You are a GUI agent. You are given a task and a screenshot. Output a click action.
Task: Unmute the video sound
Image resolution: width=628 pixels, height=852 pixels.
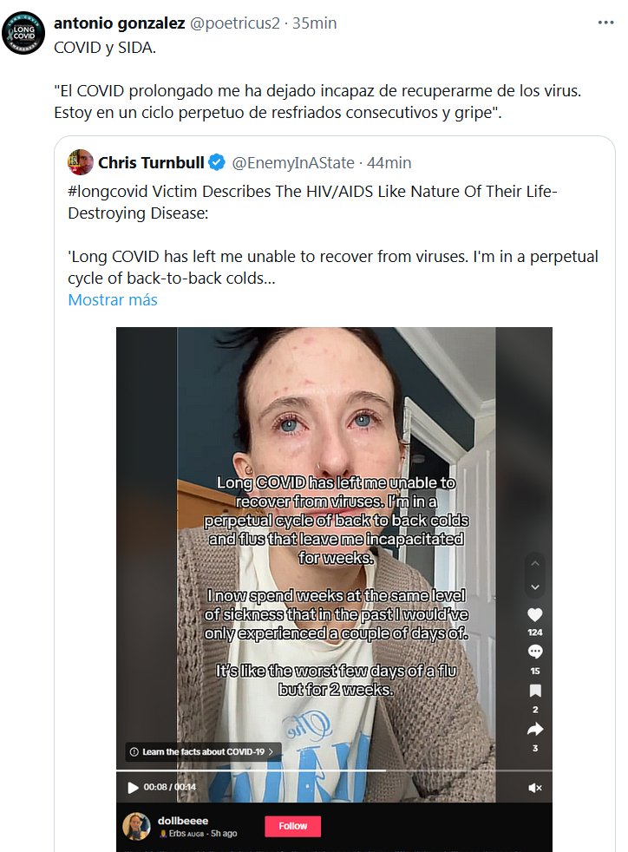535,788
